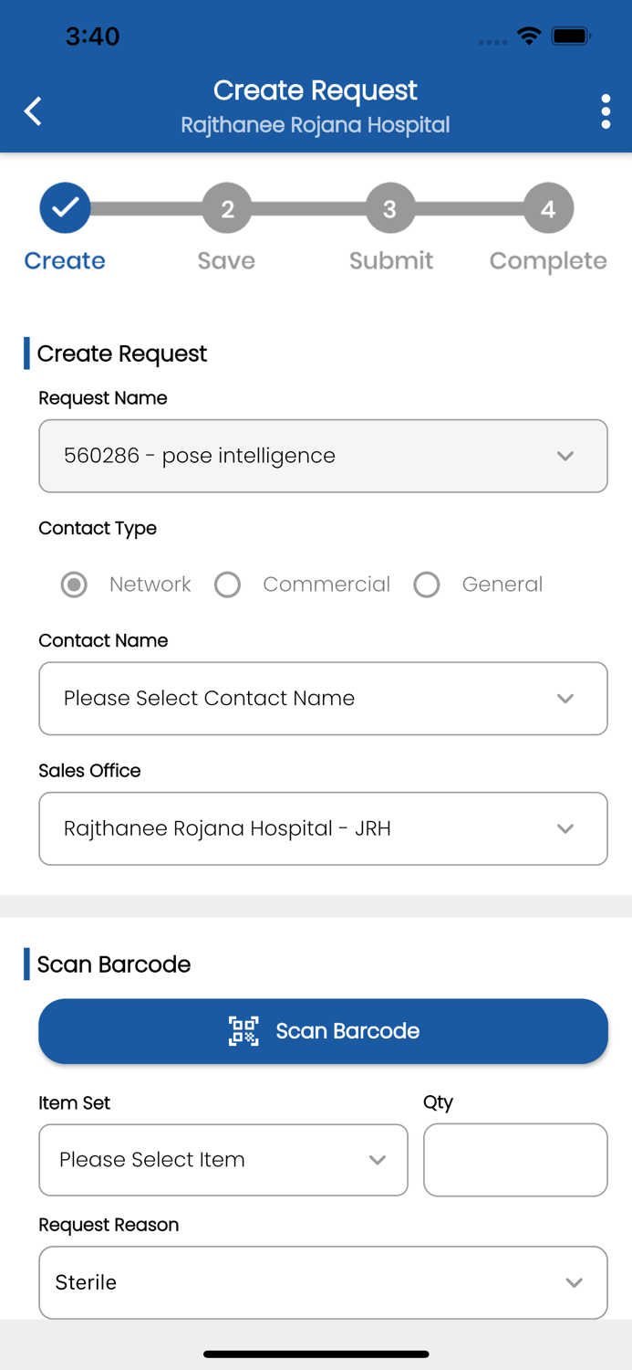Image resolution: width=632 pixels, height=1370 pixels.
Task: Open the Request Reason dropdown
Action: 323,1282
